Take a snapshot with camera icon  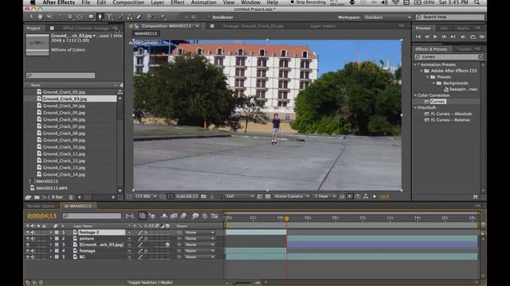pyautogui.click(x=204, y=196)
